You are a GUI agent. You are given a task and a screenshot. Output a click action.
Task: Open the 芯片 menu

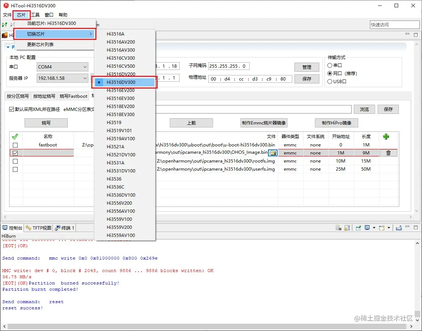(21, 15)
